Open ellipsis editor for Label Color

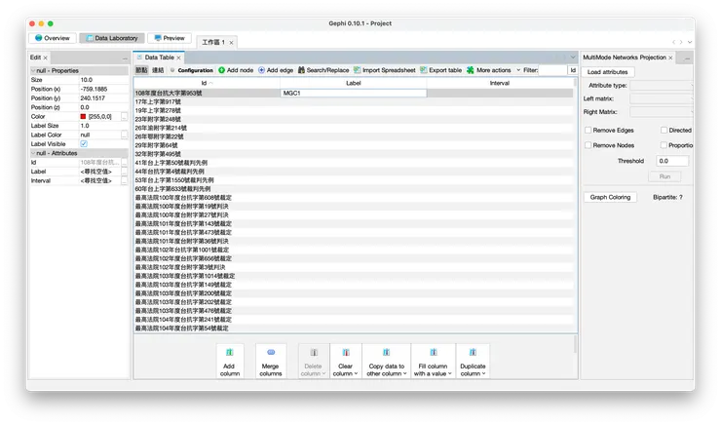(x=124, y=135)
